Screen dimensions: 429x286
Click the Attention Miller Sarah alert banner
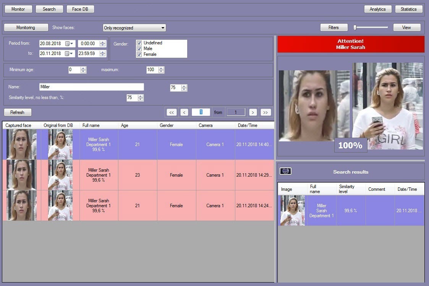pos(351,44)
